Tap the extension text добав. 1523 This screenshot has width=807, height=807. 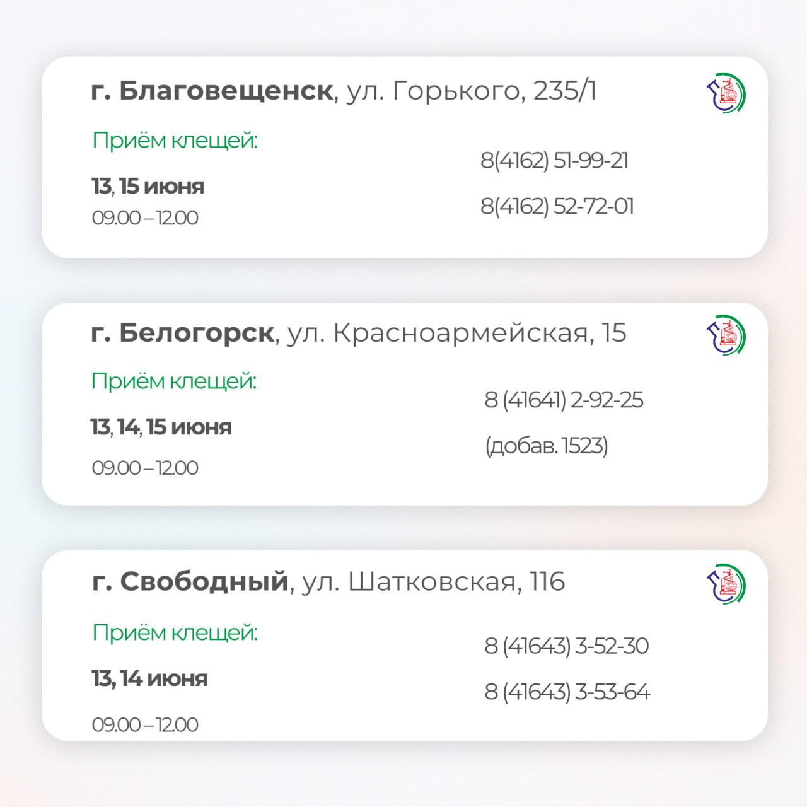(546, 446)
